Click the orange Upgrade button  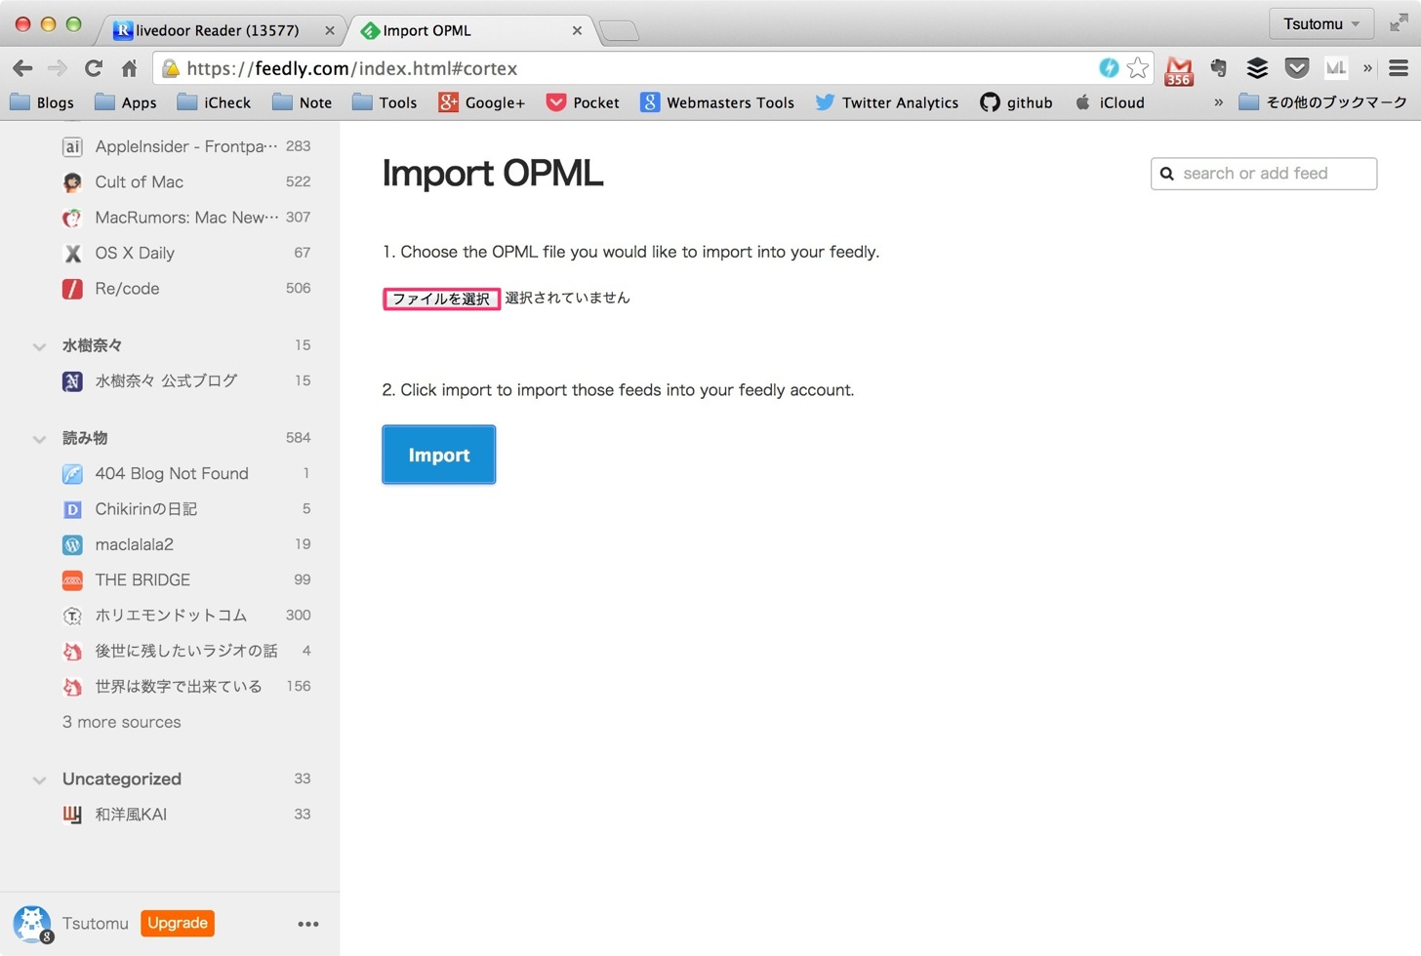pos(178,923)
